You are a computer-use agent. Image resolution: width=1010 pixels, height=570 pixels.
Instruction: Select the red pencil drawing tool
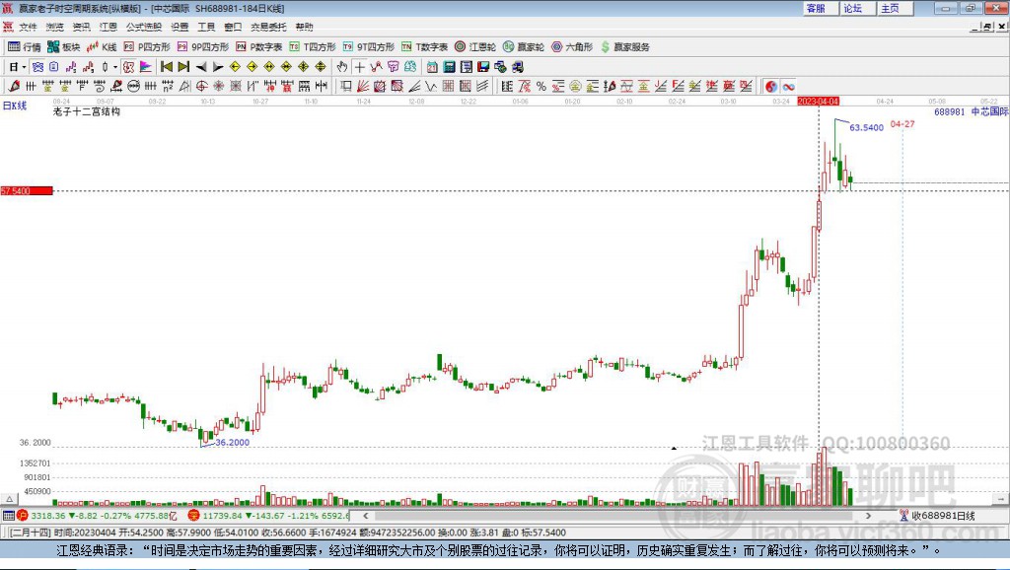pos(14,87)
